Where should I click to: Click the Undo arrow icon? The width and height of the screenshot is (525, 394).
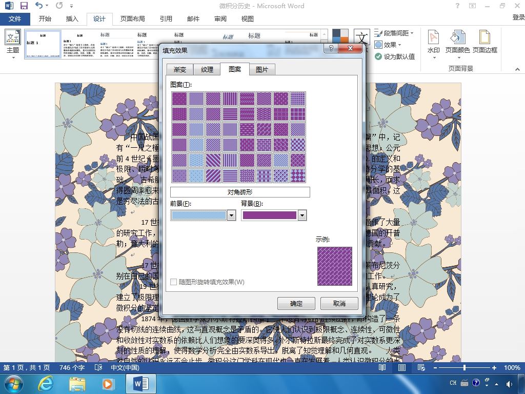click(x=39, y=5)
